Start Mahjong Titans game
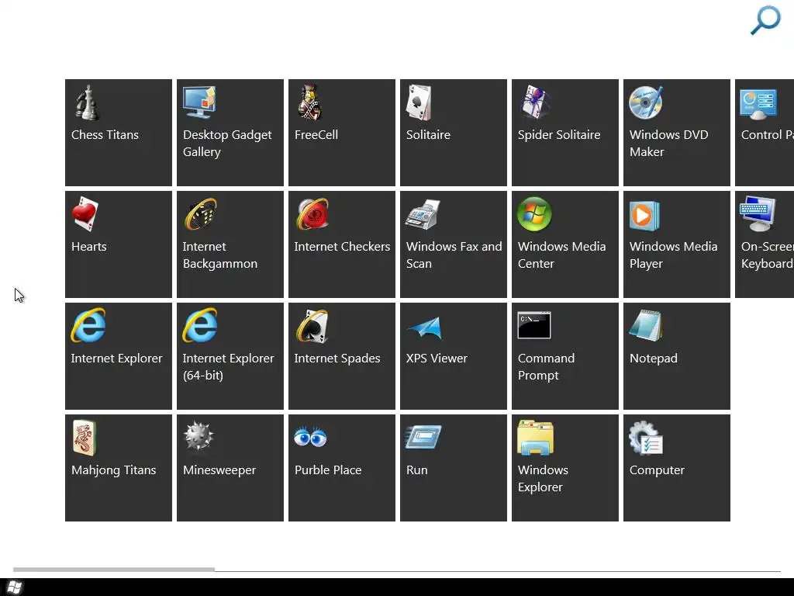The image size is (794, 596). pos(119,468)
